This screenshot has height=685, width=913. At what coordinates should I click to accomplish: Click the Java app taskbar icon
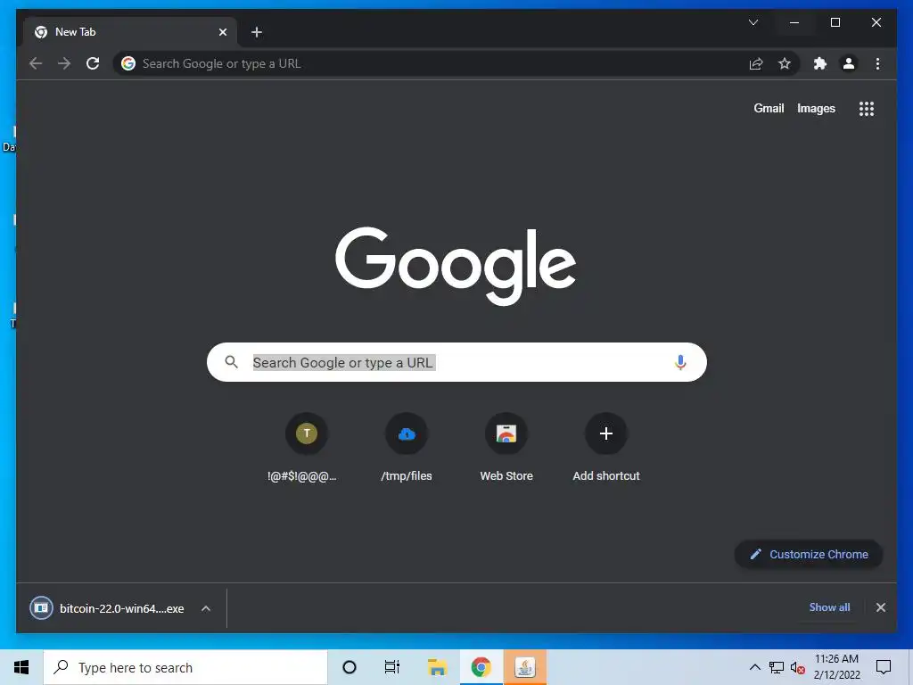[x=525, y=667]
